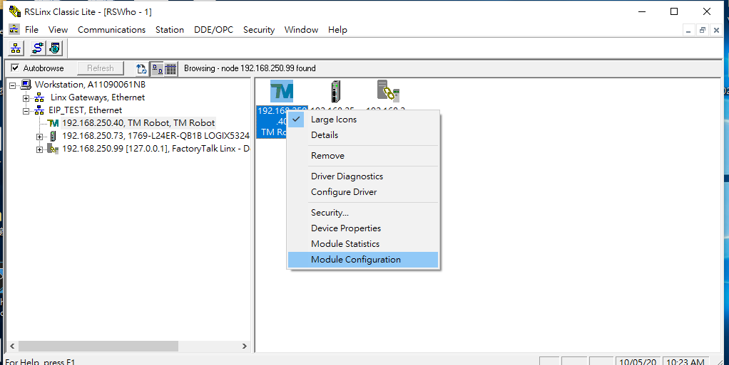Maximize the RSLinx main window
Image resolution: width=729 pixels, height=365 pixels.
(x=674, y=11)
